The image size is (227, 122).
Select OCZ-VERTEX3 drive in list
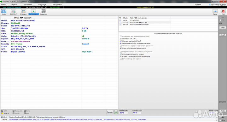pyautogui.click(x=145, y=20)
